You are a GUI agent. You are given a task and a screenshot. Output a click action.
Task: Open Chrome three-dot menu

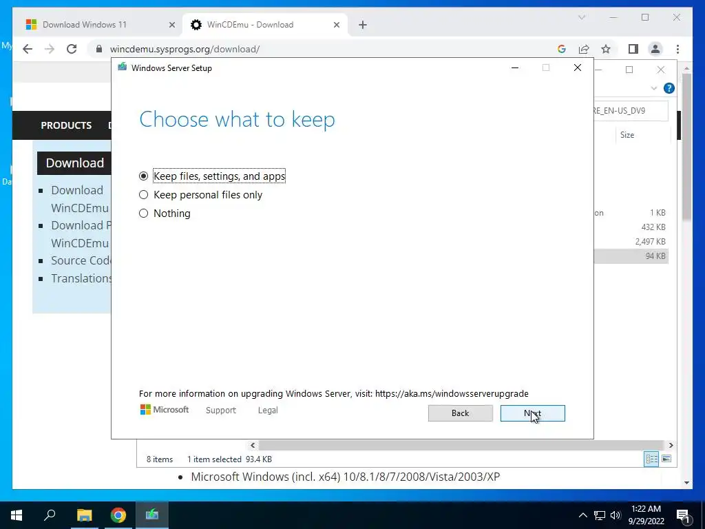coord(677,49)
